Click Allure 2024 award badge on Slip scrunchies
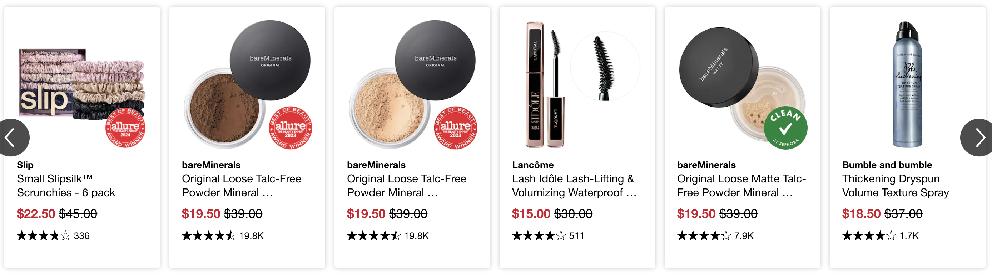Viewport: 992px width, 275px height. (125, 128)
